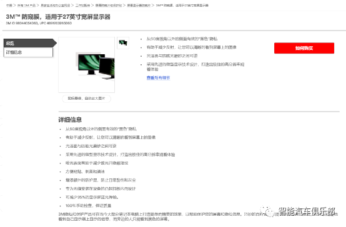This screenshot has width=346, height=227.
Task: Click the 鼠标悬停，自动放大图片 hint pill
Action: [x=86, y=99]
